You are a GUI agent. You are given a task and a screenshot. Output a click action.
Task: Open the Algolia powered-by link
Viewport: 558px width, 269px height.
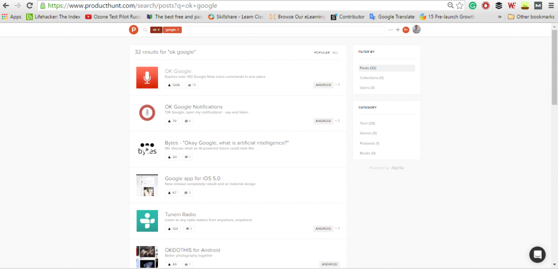pyautogui.click(x=397, y=168)
